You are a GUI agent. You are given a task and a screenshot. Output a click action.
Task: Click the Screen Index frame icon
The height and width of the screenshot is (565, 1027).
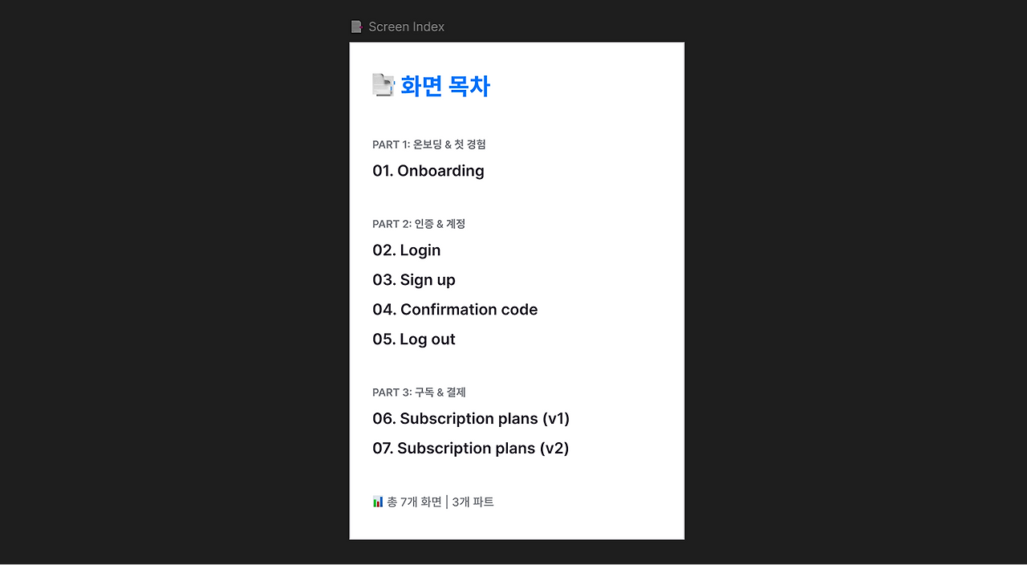coord(356,26)
